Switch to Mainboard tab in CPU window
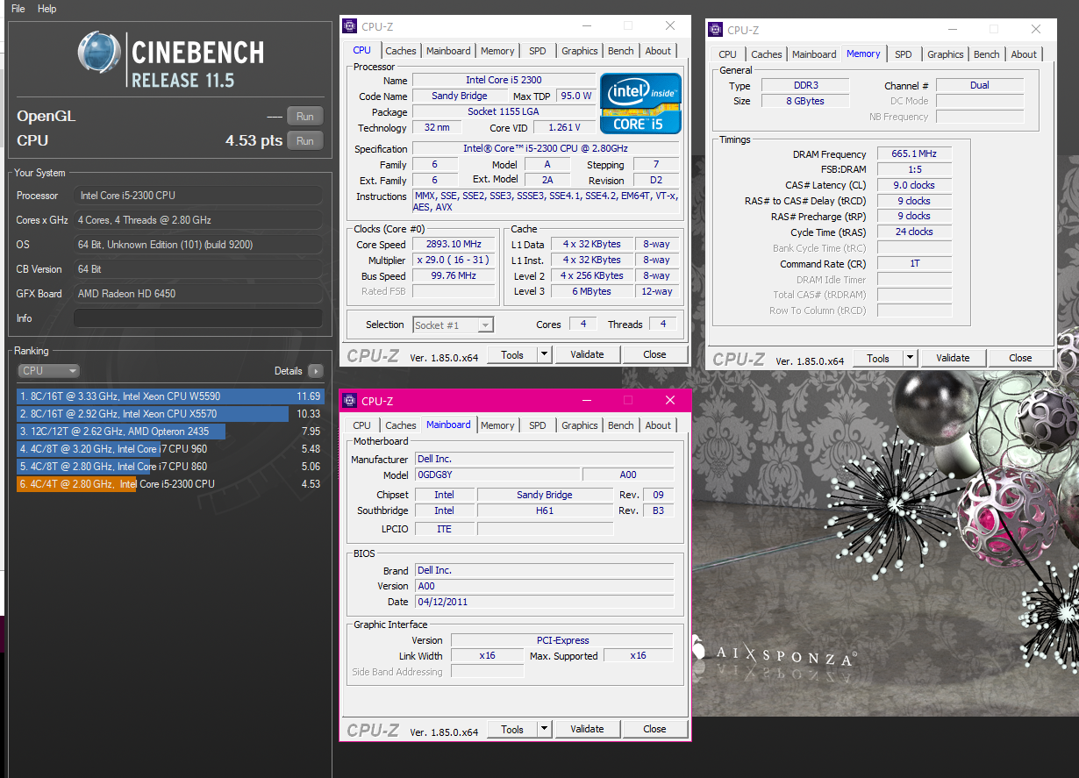Image resolution: width=1079 pixels, height=778 pixels. pyautogui.click(x=448, y=51)
